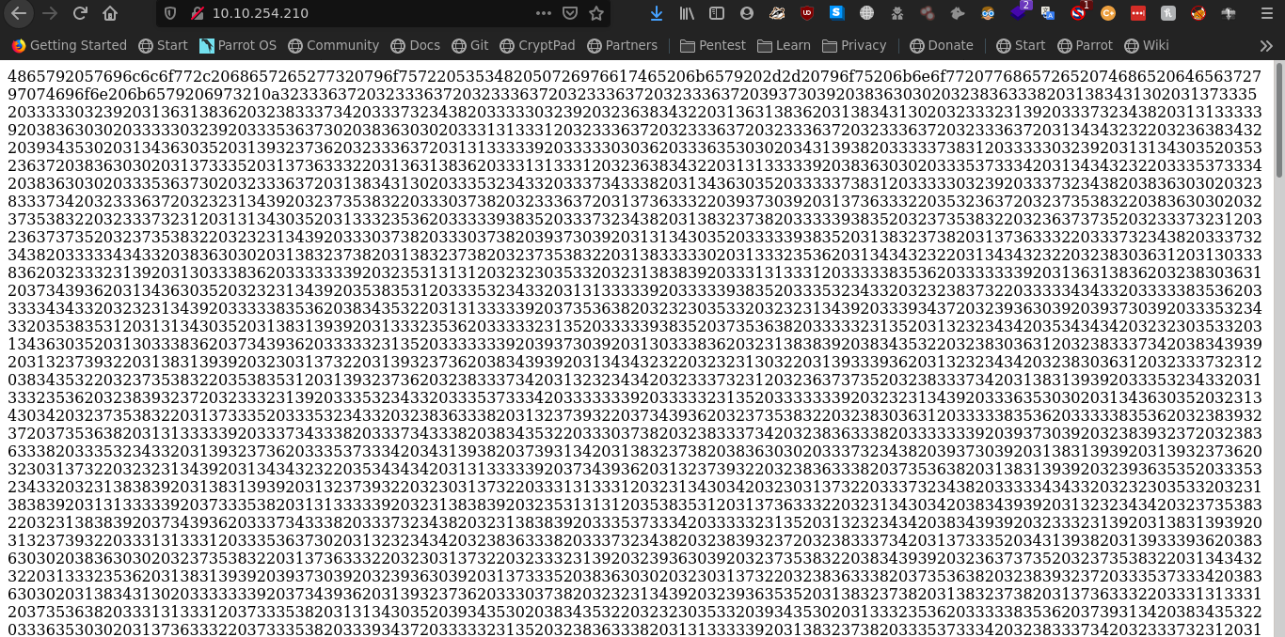This screenshot has width=1285, height=637.
Task: Toggle tracking protection shield in address bar
Action: pos(170,13)
